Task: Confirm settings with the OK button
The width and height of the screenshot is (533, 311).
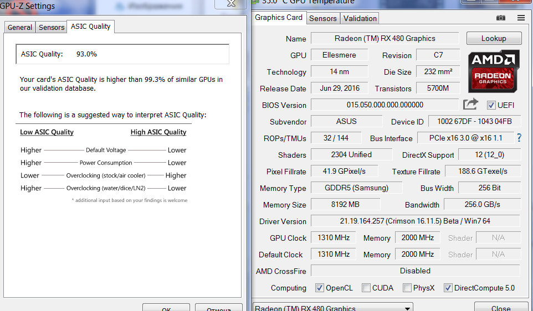Action: pyautogui.click(x=166, y=308)
